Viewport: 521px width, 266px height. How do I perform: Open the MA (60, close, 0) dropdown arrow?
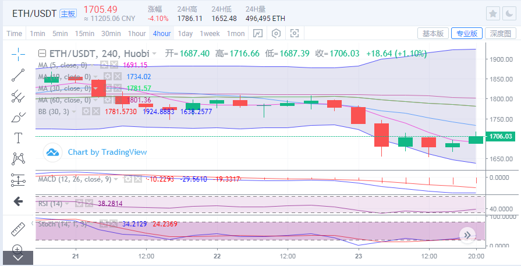(x=95, y=100)
